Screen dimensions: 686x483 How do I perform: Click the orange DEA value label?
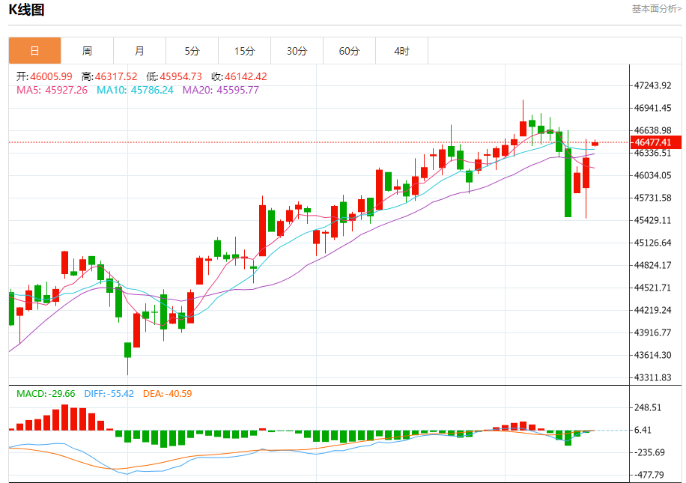tap(168, 393)
